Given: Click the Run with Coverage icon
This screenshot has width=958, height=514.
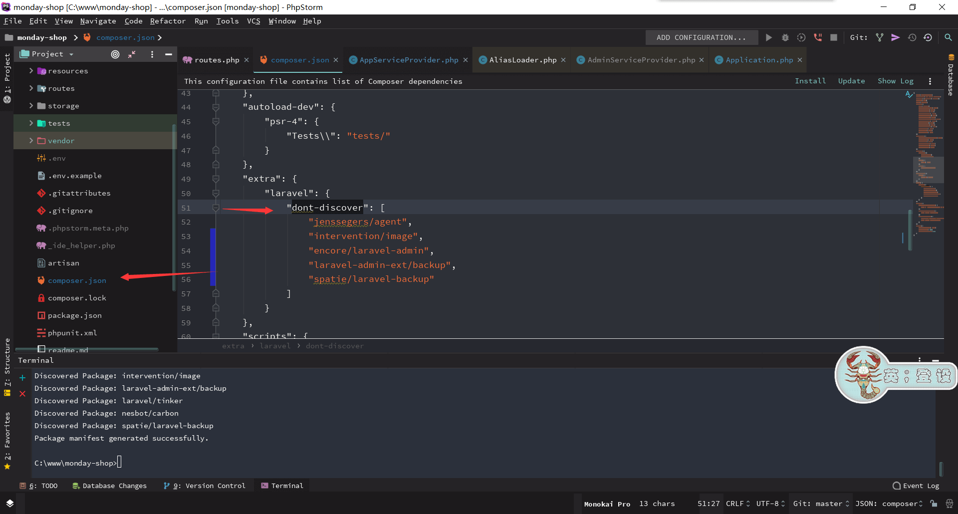Looking at the screenshot, I should click(x=801, y=37).
